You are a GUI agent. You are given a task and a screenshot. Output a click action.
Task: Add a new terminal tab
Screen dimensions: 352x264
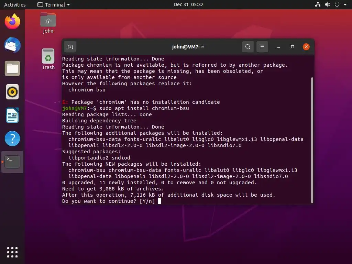(70, 47)
